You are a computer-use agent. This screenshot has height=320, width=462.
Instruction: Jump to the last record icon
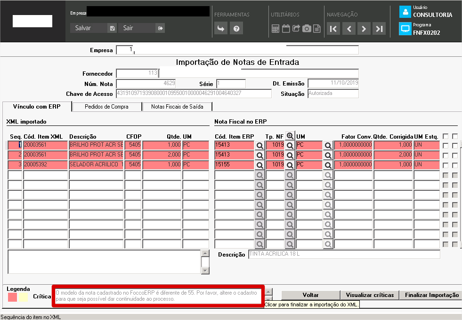point(379,29)
